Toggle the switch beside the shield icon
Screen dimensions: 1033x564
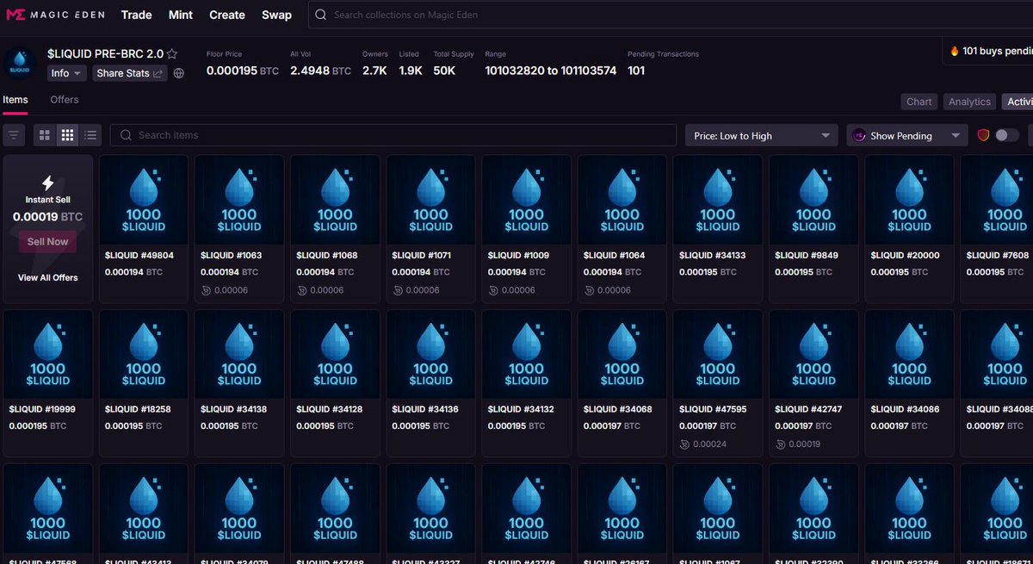pyautogui.click(x=1007, y=135)
